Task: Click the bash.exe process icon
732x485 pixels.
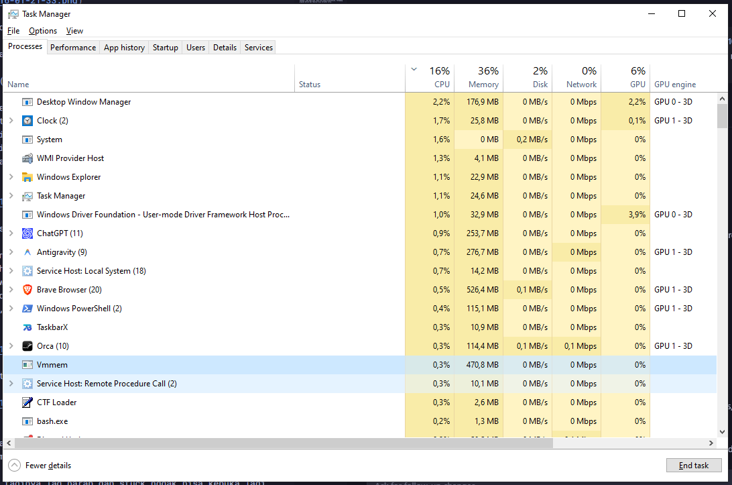Action: click(27, 421)
